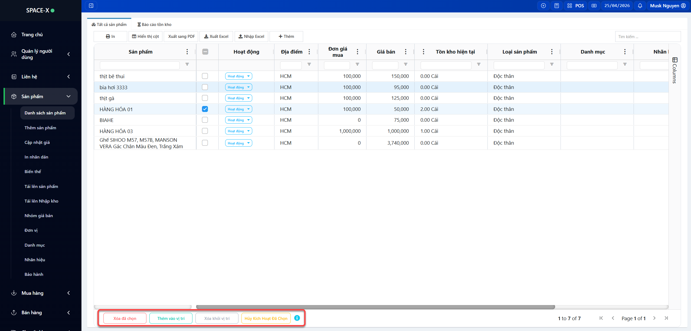691x331 pixels.
Task: Click the blue info icon near bulk actions
Action: pos(297,318)
